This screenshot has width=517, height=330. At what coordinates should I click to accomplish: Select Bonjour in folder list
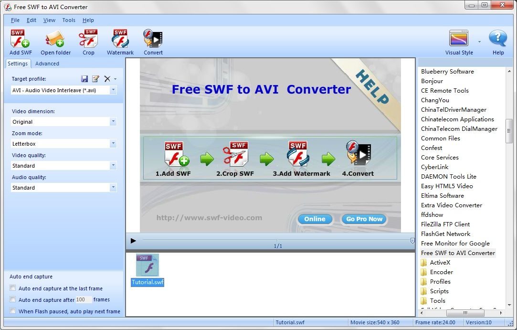click(x=432, y=81)
